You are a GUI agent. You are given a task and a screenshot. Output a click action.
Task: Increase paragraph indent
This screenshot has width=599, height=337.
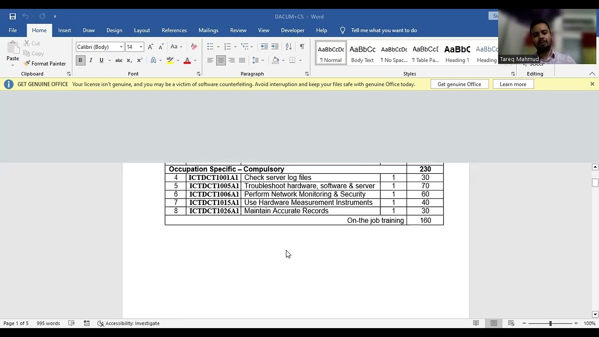275,47
